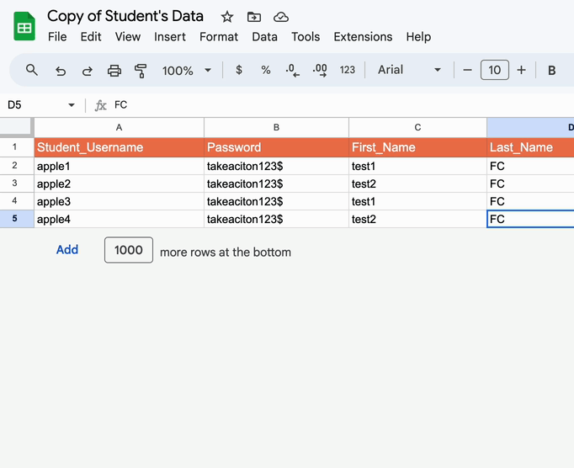574x468 pixels.
Task: Undo the last action
Action: (61, 71)
